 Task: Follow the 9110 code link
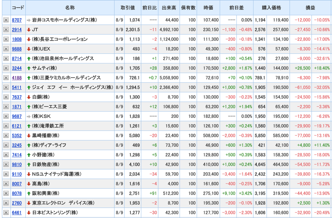(x=17, y=174)
